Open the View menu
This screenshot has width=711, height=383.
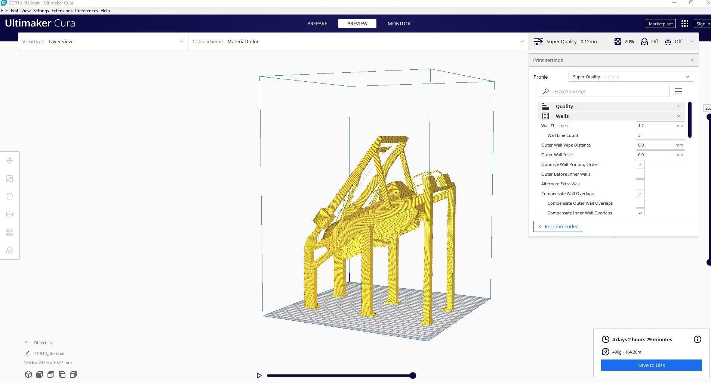(26, 11)
